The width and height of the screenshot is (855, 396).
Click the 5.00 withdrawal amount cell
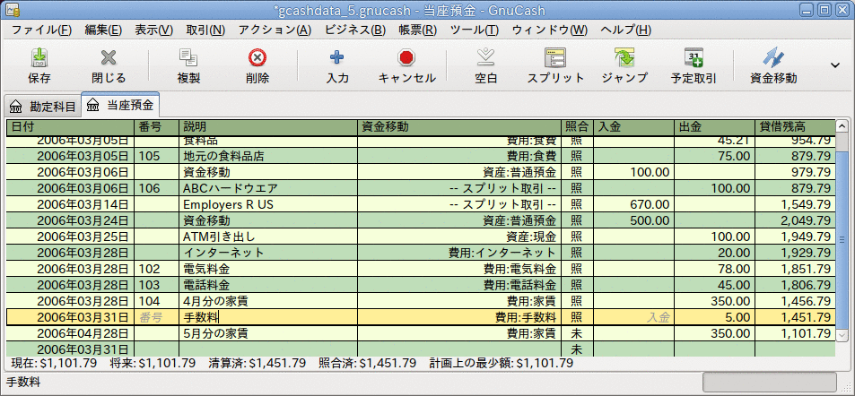click(714, 317)
